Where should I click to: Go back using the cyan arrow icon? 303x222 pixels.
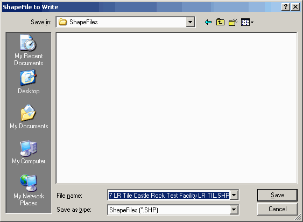pyautogui.click(x=208, y=22)
